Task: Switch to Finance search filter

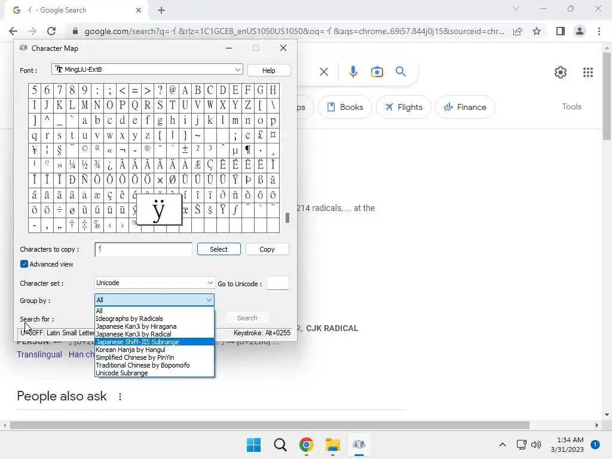Action: pos(465,107)
